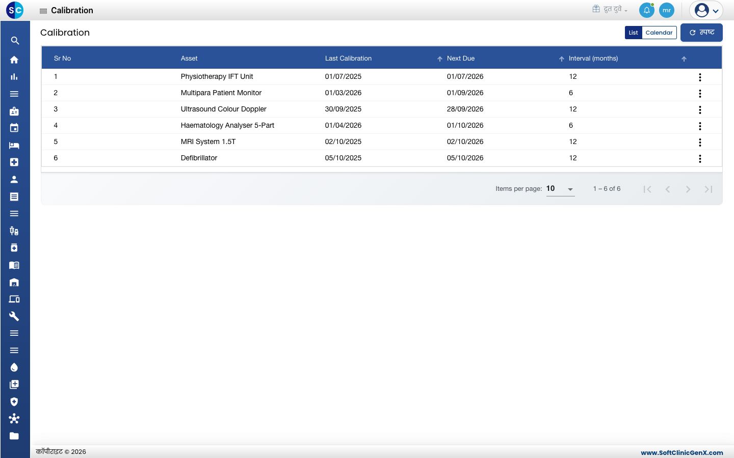Expand the user profile dropdown
This screenshot has width=734, height=458.
pos(706,10)
